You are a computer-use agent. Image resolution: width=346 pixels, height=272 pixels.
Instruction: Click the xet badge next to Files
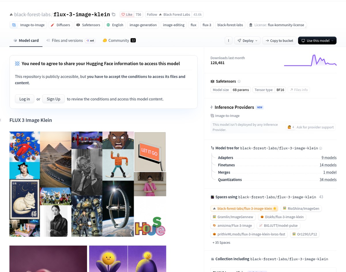[90, 41]
